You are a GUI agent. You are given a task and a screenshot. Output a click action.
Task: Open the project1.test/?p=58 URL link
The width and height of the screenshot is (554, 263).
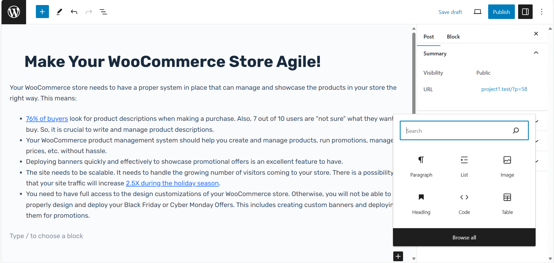504,89
